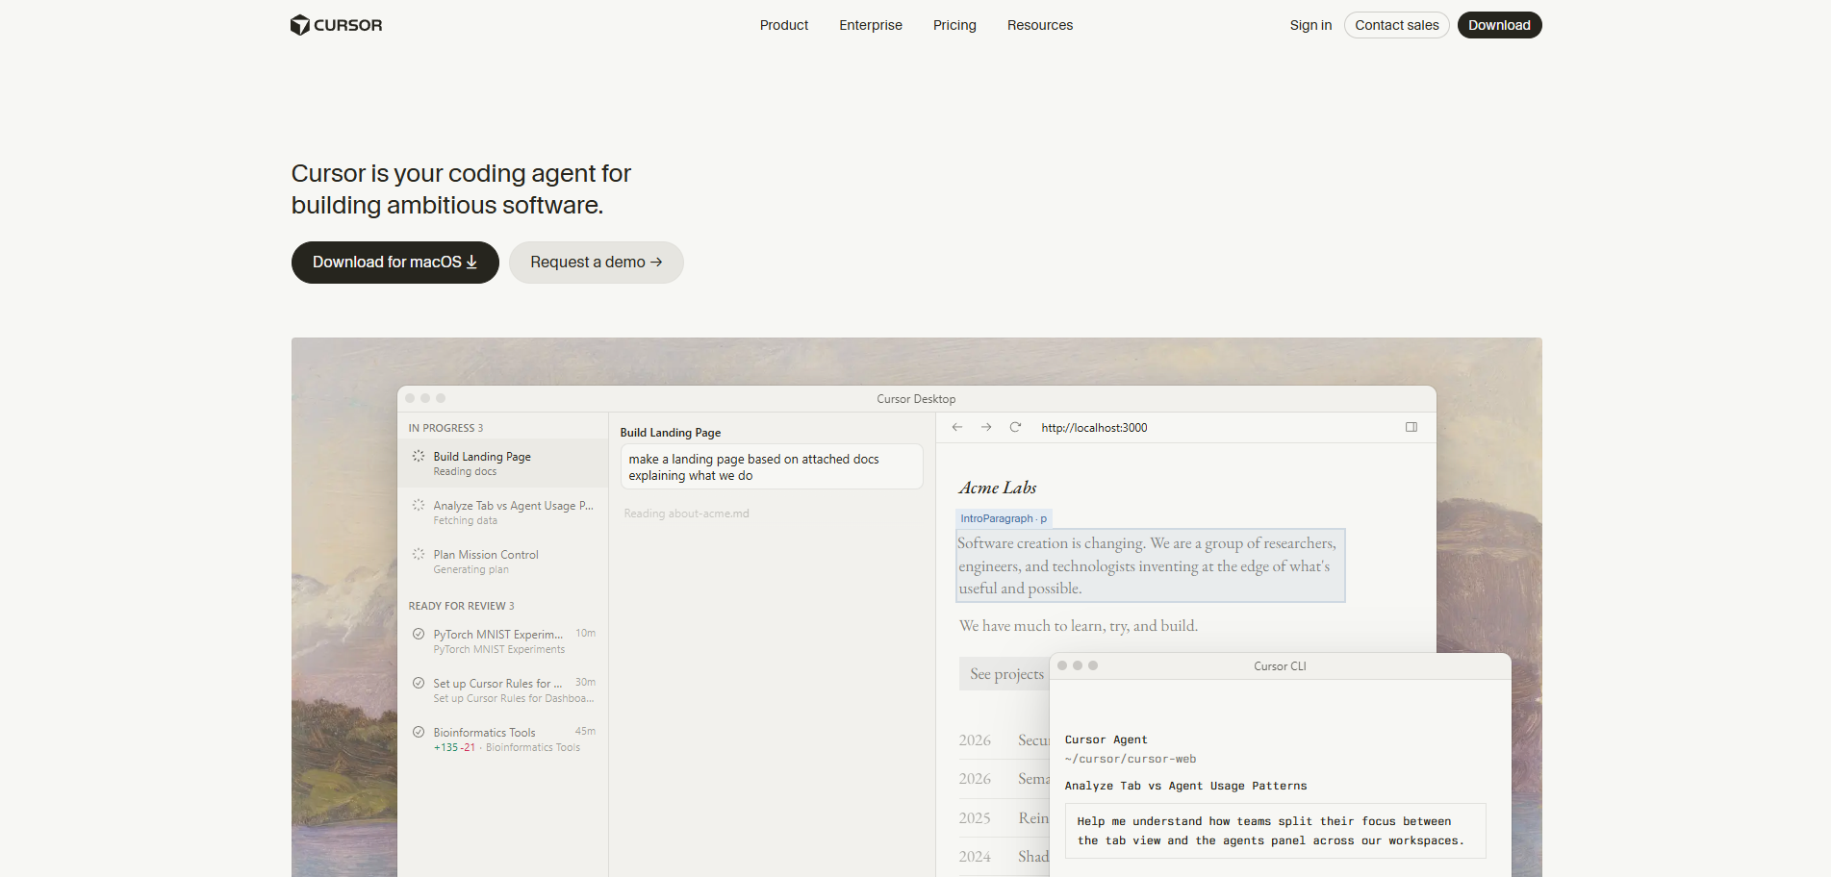Open the Enterprise menu
This screenshot has height=877, width=1831.
870,25
